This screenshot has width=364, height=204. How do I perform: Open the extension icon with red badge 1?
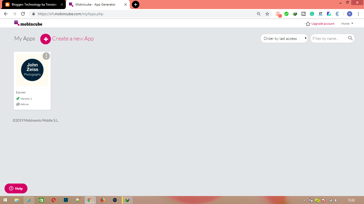278,14
